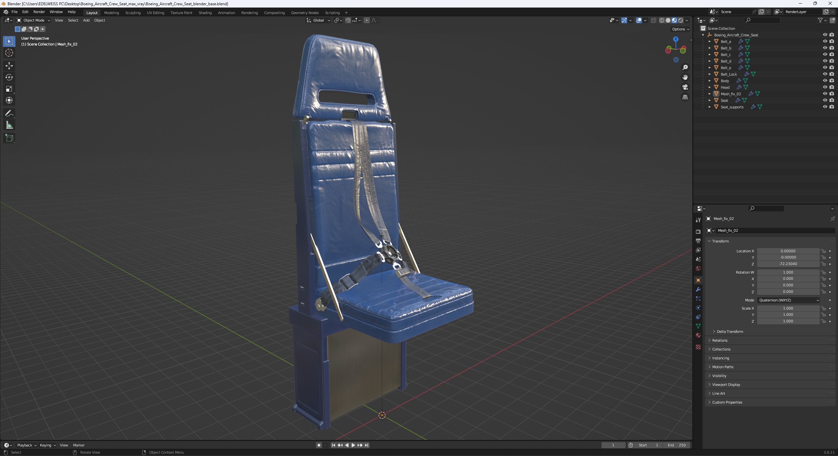Open the Output properties tab
The width and height of the screenshot is (838, 456).
pyautogui.click(x=698, y=241)
